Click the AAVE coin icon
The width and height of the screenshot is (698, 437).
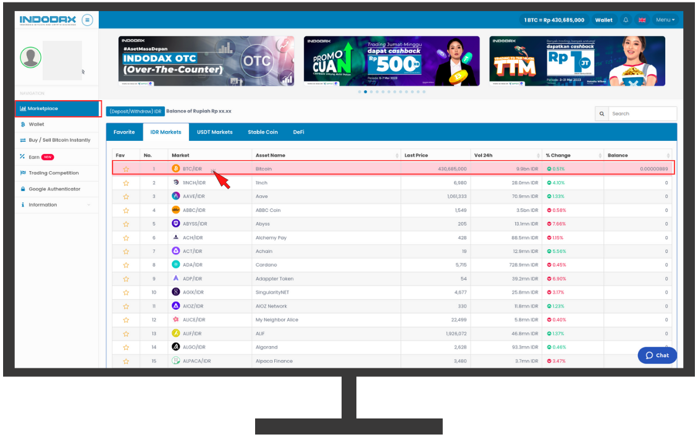[176, 196]
